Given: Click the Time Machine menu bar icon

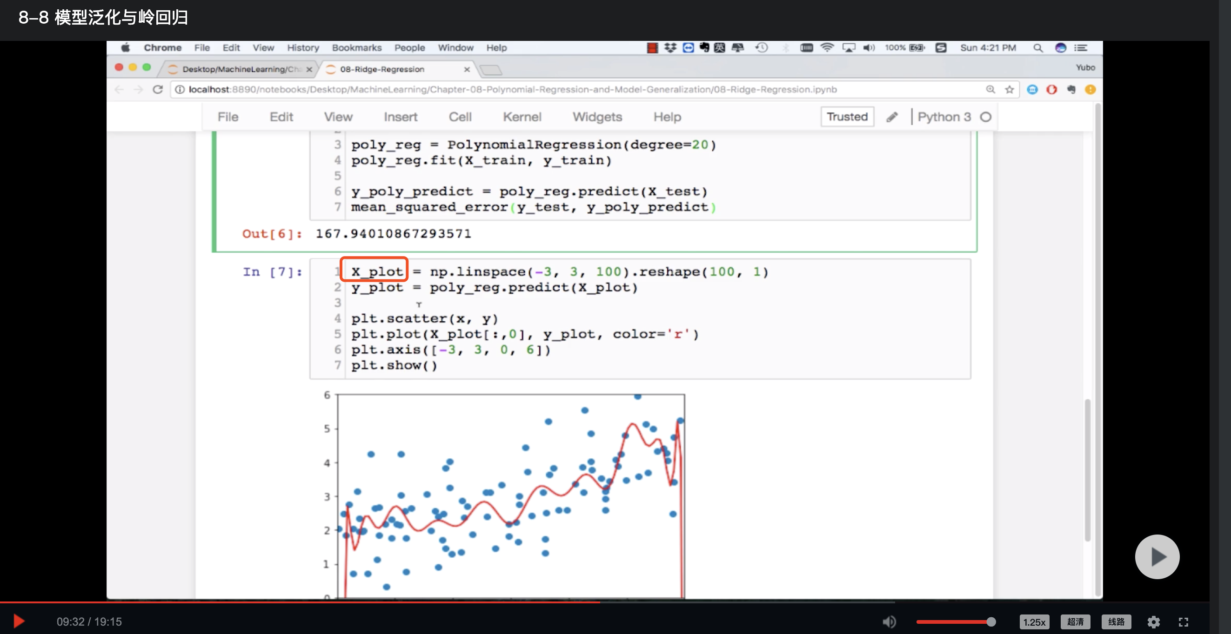Looking at the screenshot, I should (762, 48).
